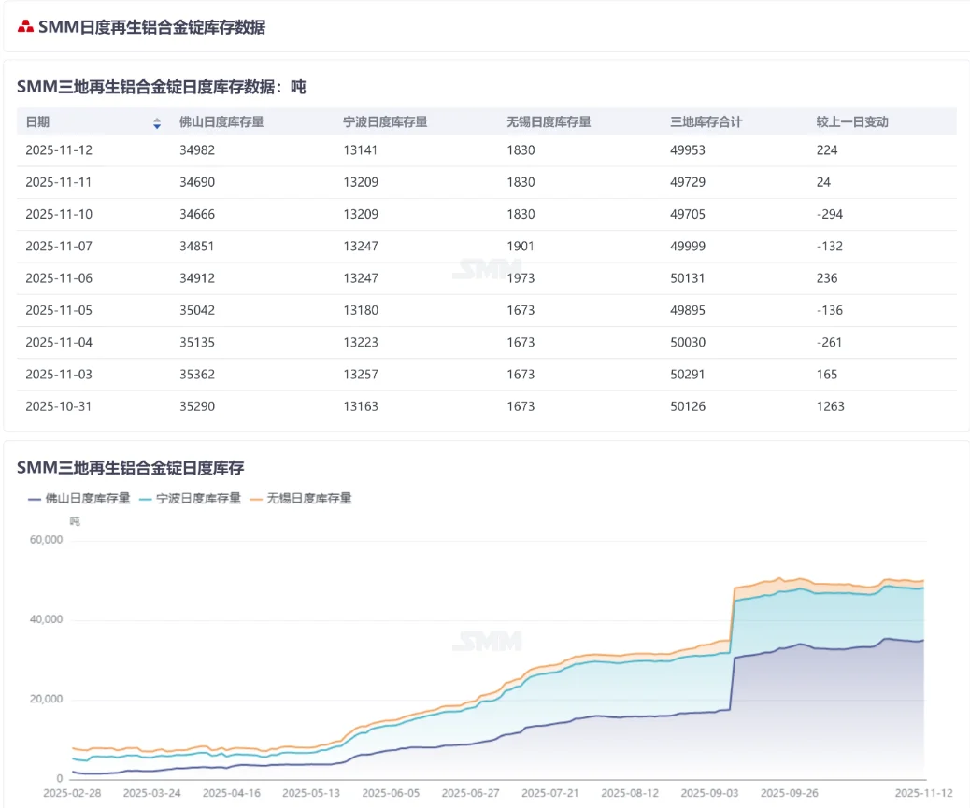The image size is (970, 808).
Task: Select the 2025-11-04 date cell
Action: 59,343
